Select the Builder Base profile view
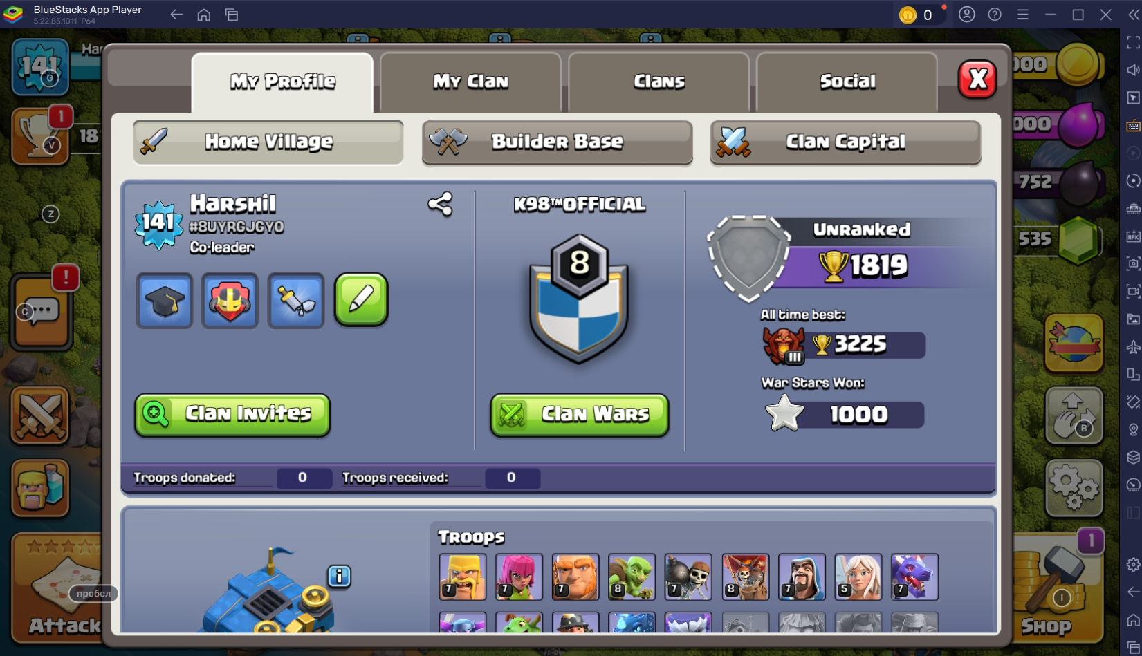 coord(558,142)
